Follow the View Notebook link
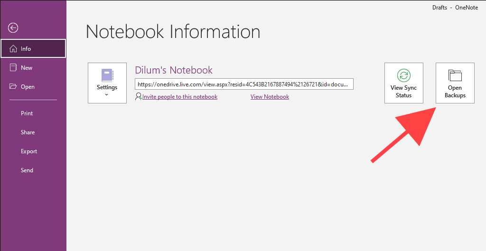Viewport: 486px width, 251px height. (x=270, y=97)
